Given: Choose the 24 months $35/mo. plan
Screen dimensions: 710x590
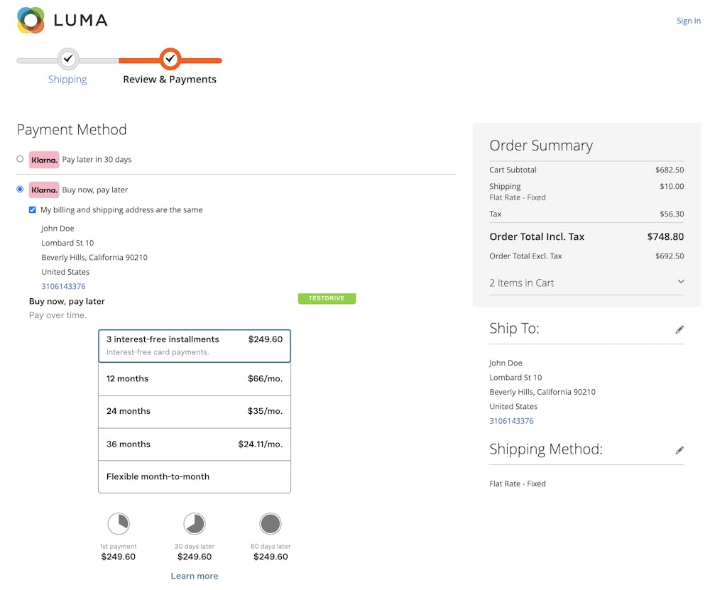Looking at the screenshot, I should [x=195, y=412].
